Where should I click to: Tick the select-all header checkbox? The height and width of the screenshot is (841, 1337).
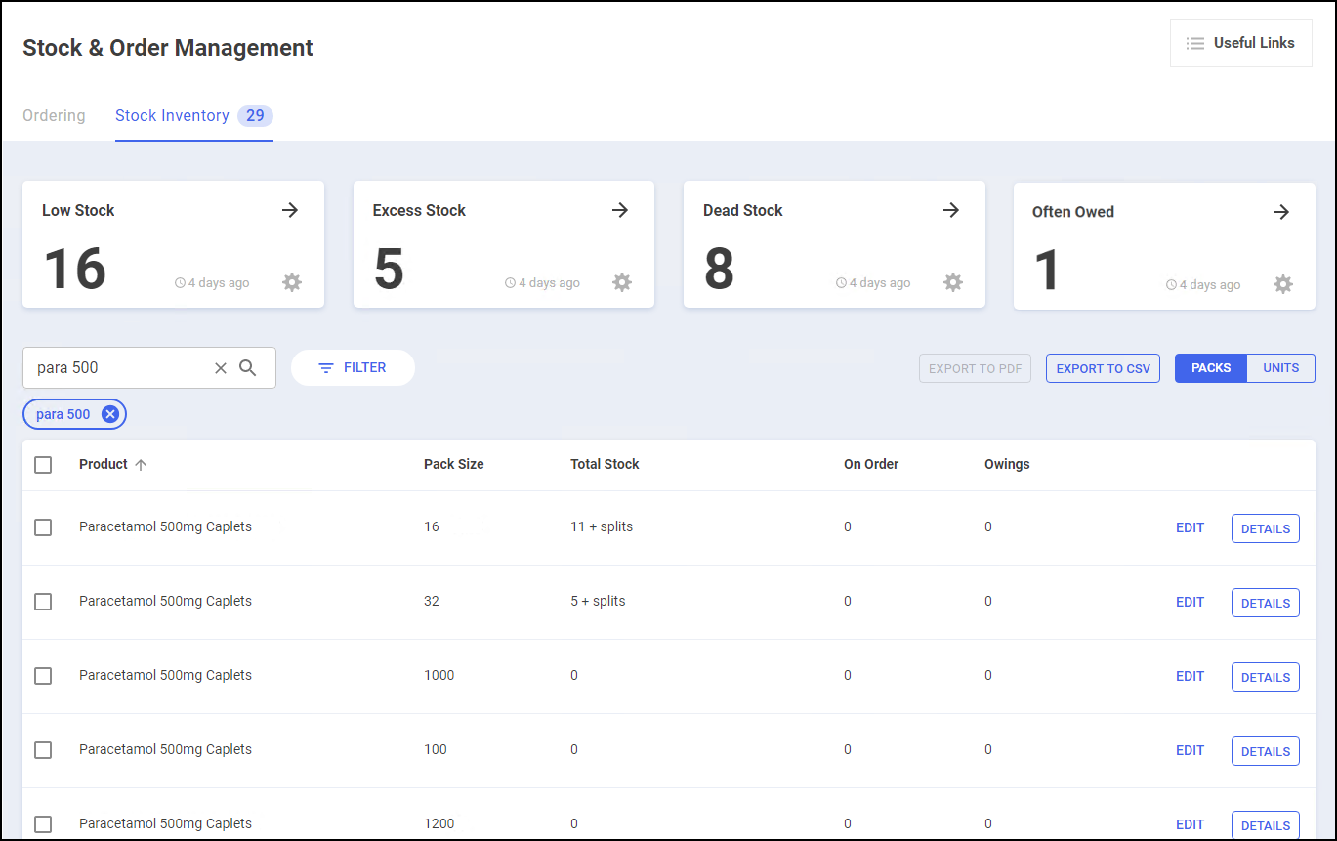pos(43,465)
